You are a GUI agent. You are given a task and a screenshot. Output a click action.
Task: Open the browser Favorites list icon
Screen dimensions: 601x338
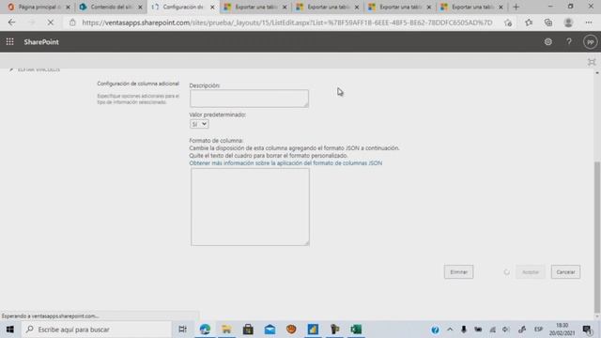pos(529,23)
